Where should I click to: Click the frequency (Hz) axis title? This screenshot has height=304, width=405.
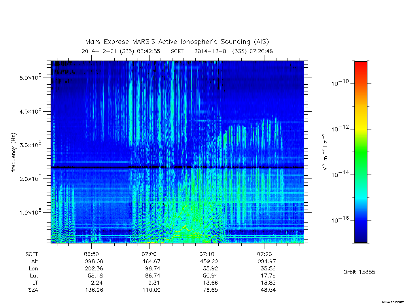[13, 152]
